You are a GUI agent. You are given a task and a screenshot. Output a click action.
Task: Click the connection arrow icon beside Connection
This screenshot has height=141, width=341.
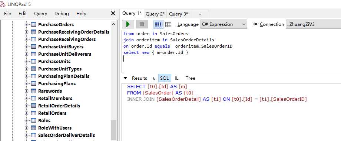click(x=255, y=24)
